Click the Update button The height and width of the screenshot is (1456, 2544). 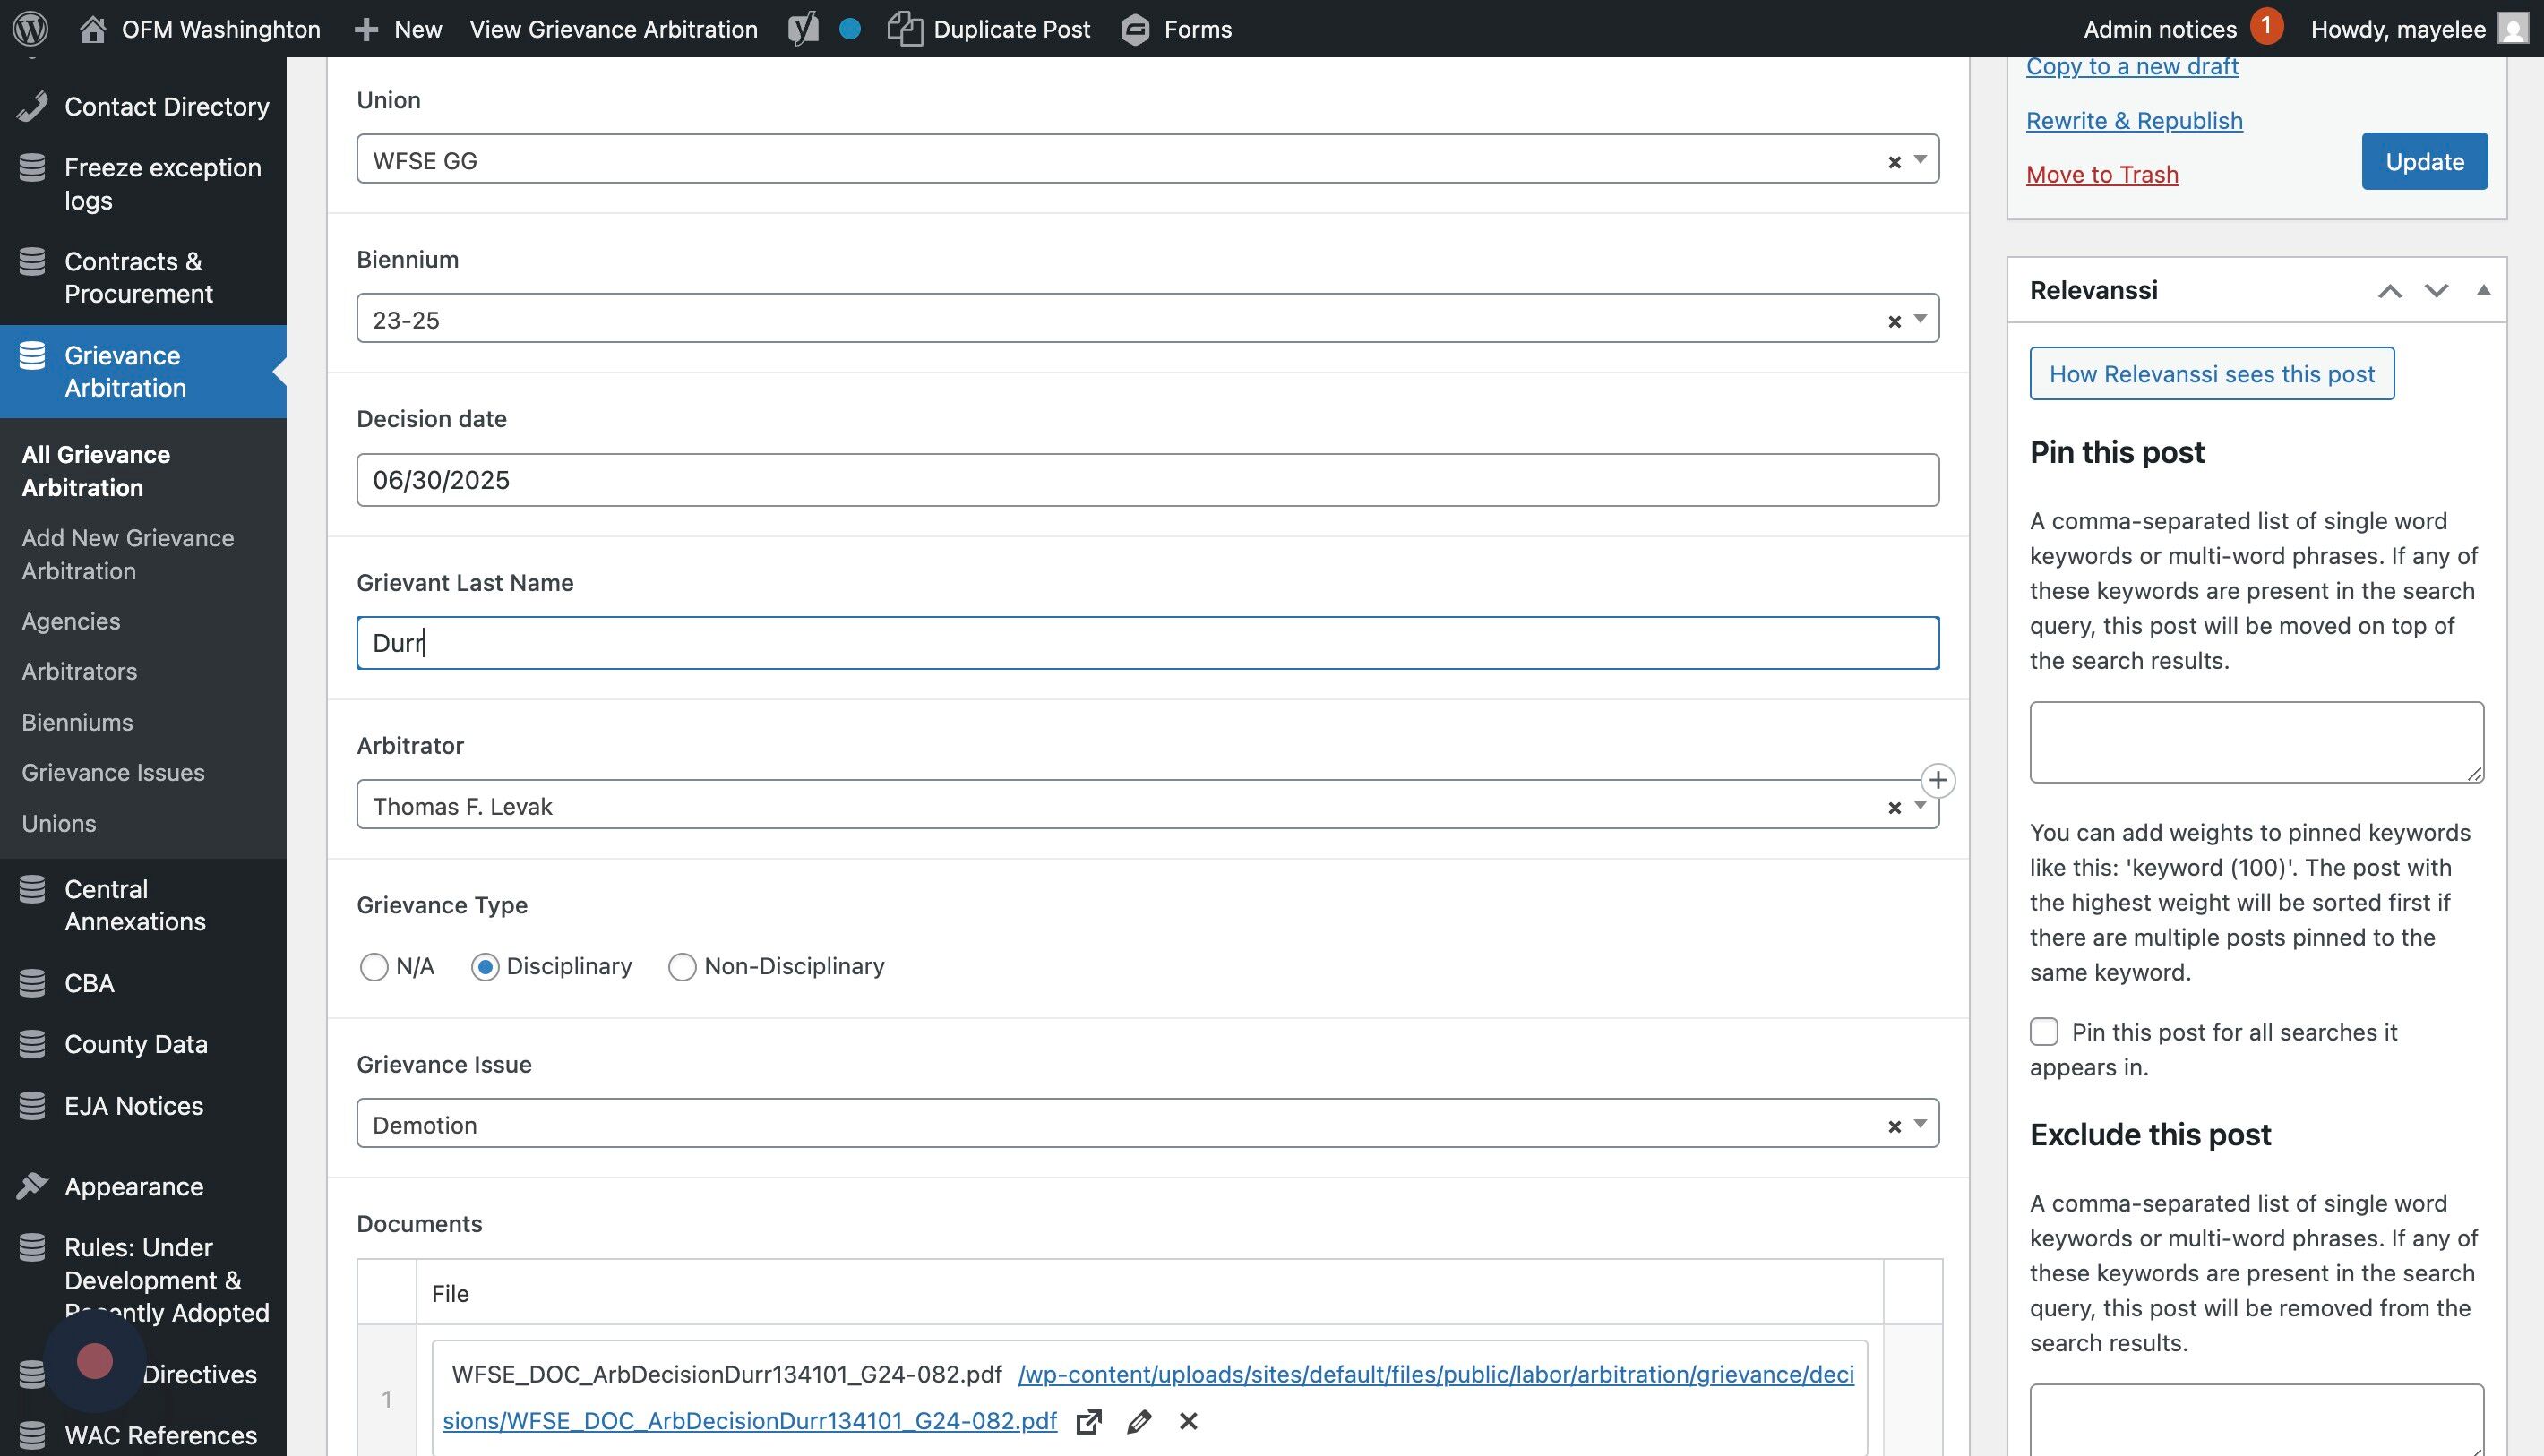2424,161
